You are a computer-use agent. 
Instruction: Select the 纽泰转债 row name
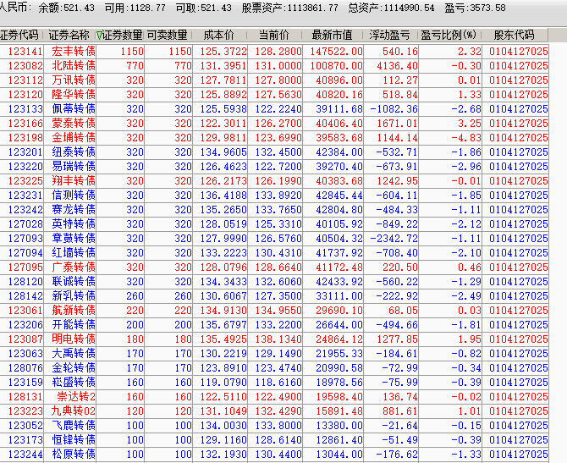click(74, 152)
